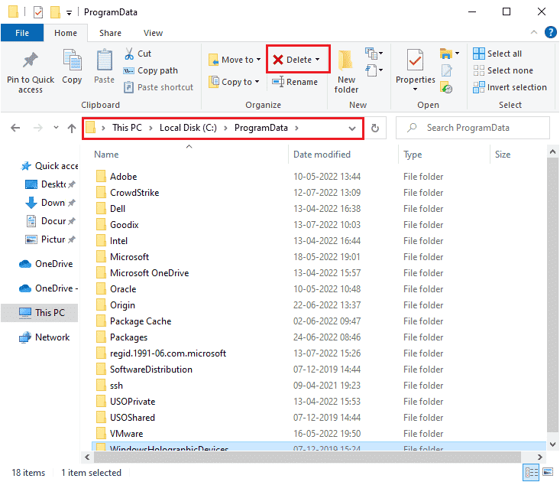Image resolution: width=560 pixels, height=482 pixels.
Task: Click the Properties checkmark icon
Action: [416, 60]
